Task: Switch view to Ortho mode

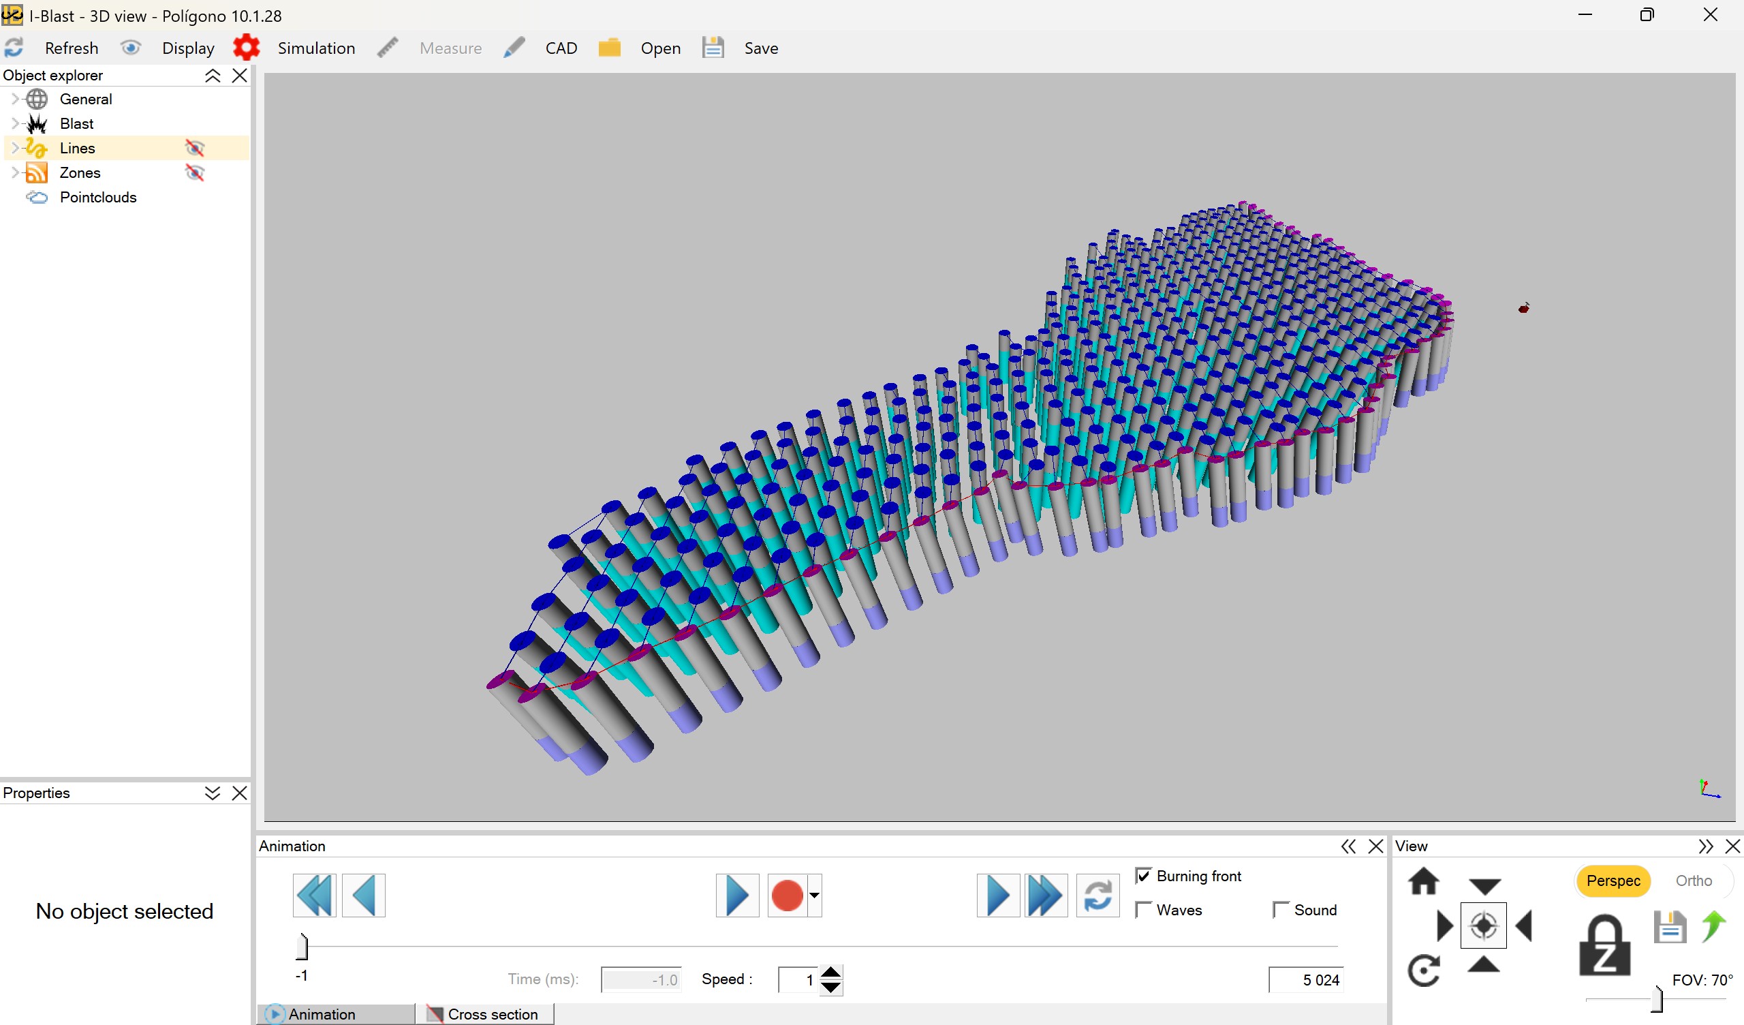Action: point(1694,881)
